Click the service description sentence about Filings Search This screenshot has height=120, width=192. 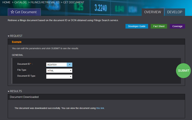[x=63, y=20]
